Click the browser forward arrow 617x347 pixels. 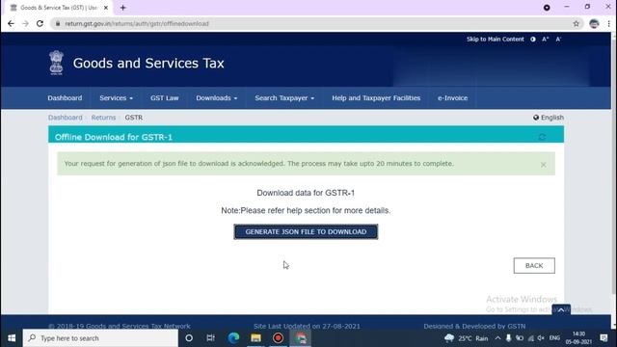coord(25,23)
